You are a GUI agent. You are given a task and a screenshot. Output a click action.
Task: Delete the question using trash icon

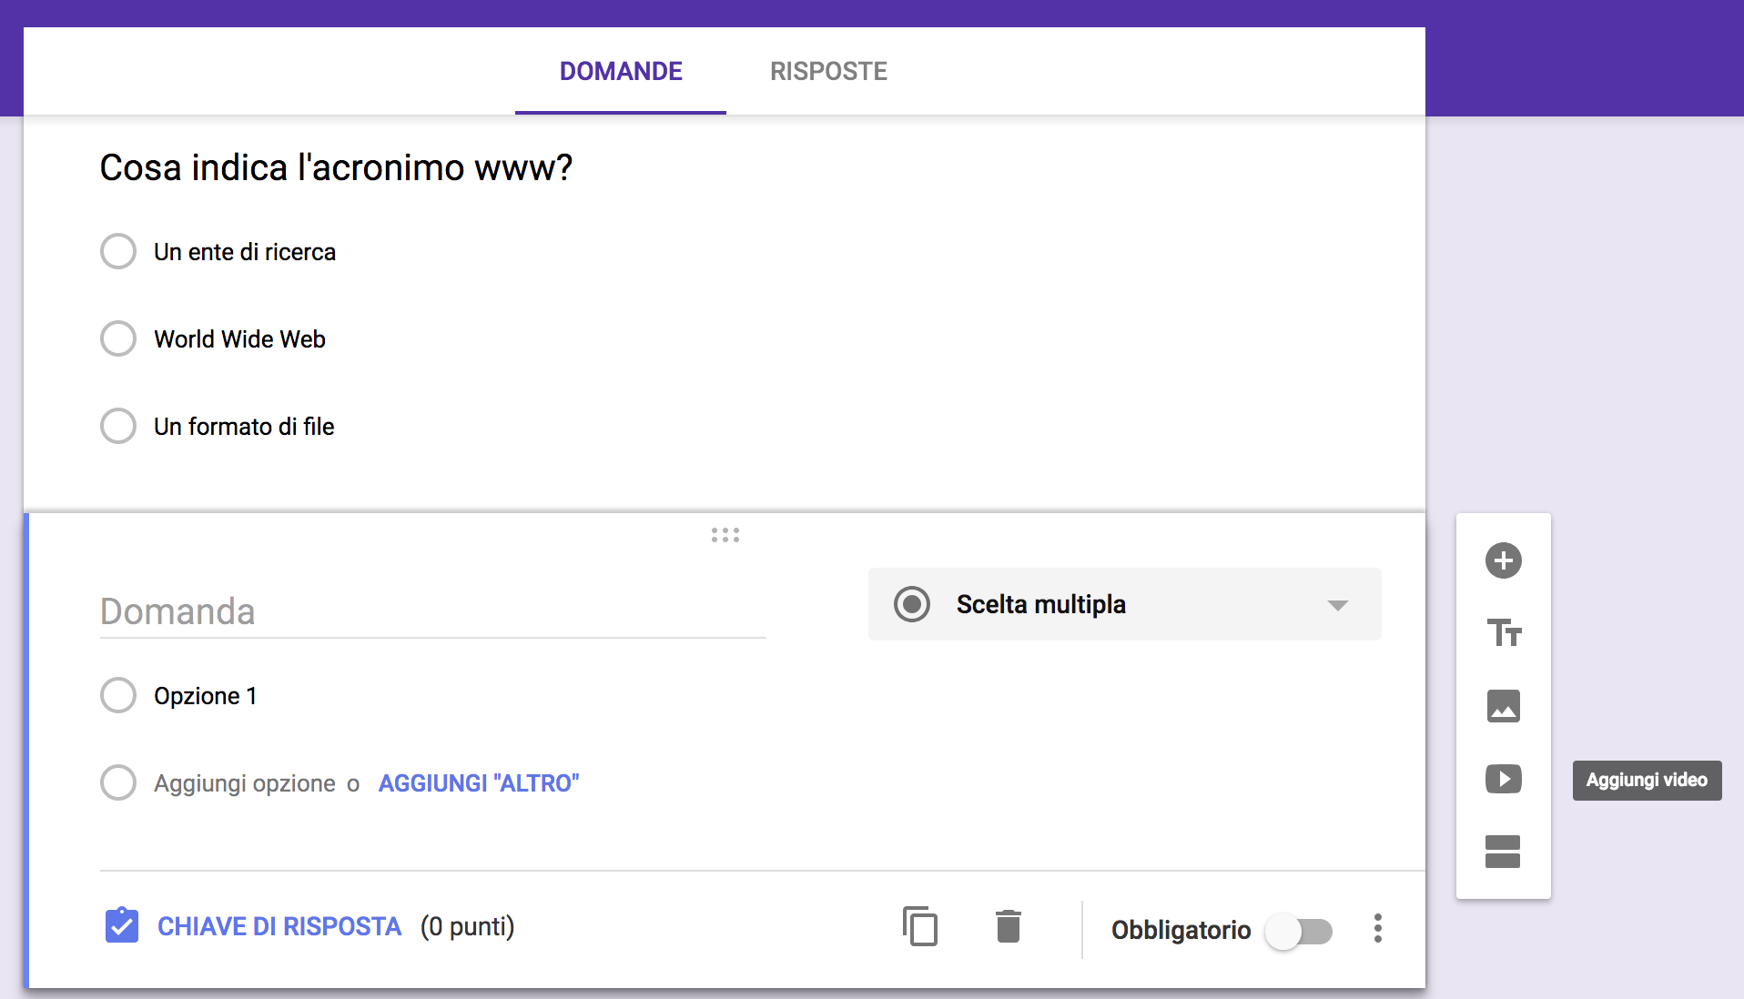[x=1009, y=926]
